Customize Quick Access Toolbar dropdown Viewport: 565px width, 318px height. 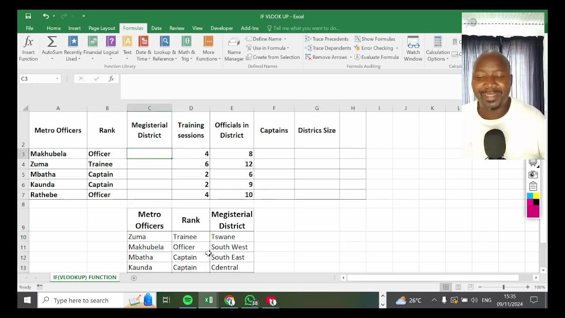(83, 16)
